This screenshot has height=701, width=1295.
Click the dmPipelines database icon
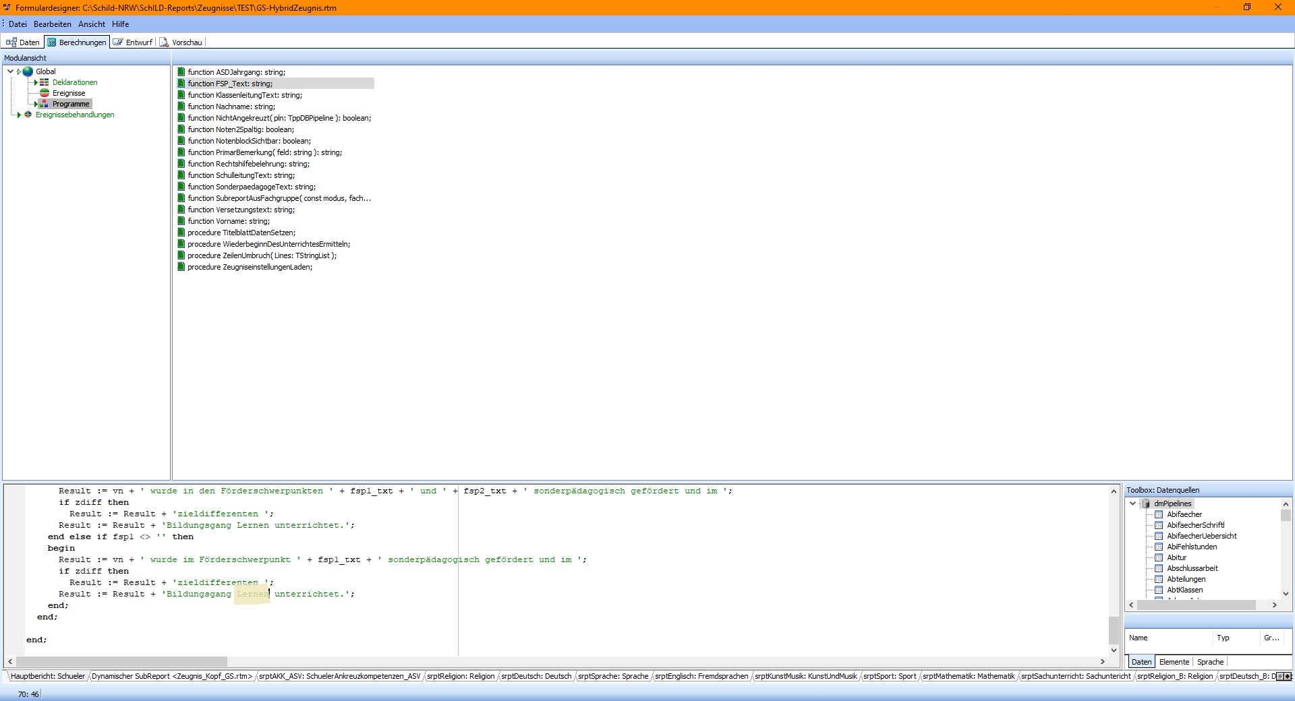point(1146,504)
